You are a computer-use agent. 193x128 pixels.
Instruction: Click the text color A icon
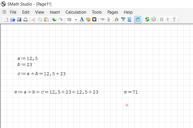click(x=82, y=19)
